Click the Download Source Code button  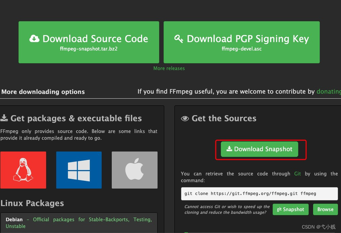tap(89, 42)
